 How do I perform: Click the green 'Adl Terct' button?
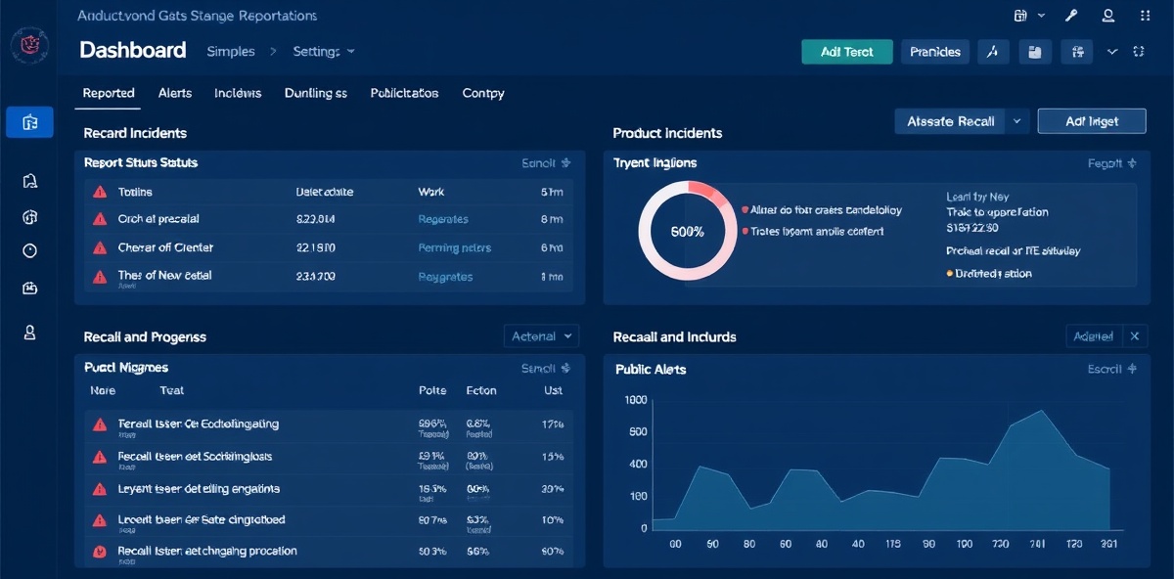click(847, 52)
